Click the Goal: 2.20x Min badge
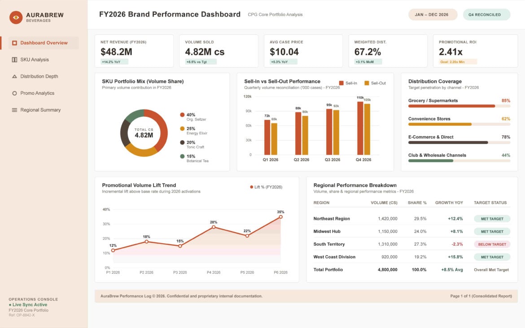 458,62
